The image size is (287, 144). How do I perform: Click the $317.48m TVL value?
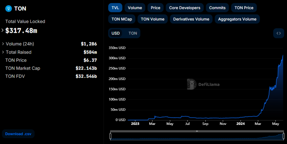(x=21, y=31)
